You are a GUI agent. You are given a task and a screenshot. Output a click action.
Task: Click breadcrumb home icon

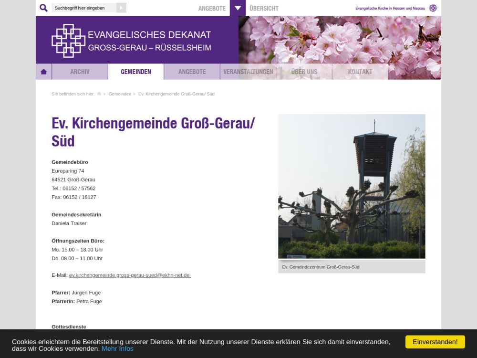pyautogui.click(x=99, y=94)
